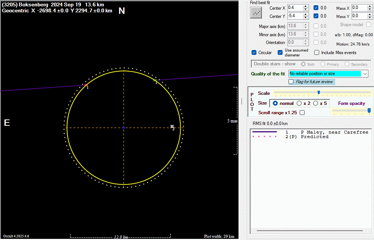Uncheck the Center Y fixed checkbox
This screenshot has width=374, height=240.
point(316,16)
